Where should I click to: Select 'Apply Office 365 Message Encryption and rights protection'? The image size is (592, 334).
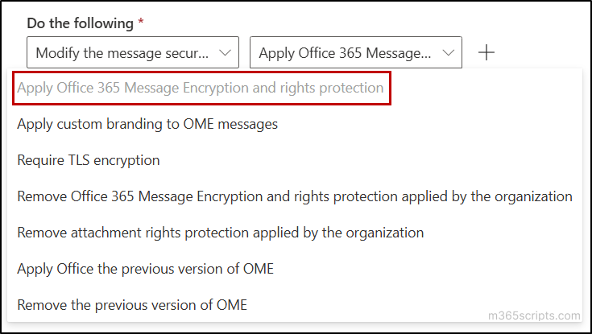pos(200,87)
